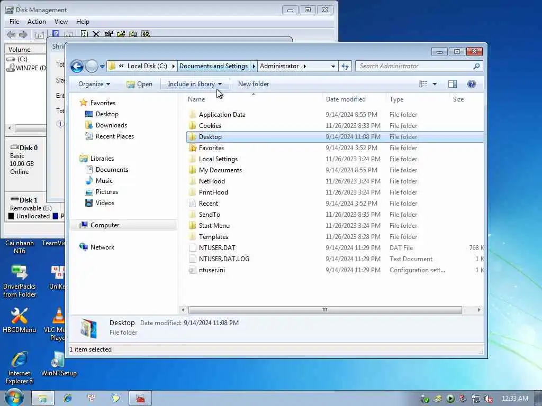Click Internet Explorer in the taskbar
Viewport: 542px width, 406px height.
click(68, 399)
